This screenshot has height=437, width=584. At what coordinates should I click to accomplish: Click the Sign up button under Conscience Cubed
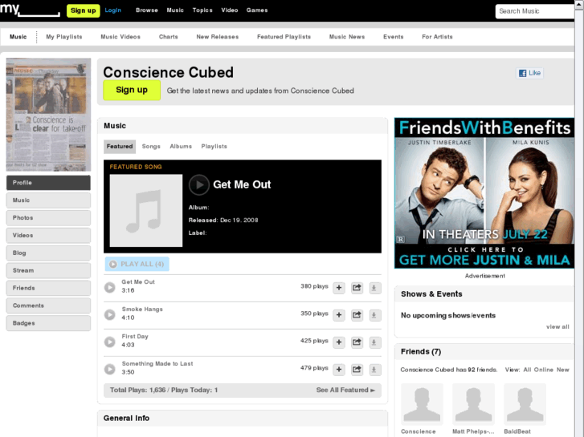pos(132,90)
